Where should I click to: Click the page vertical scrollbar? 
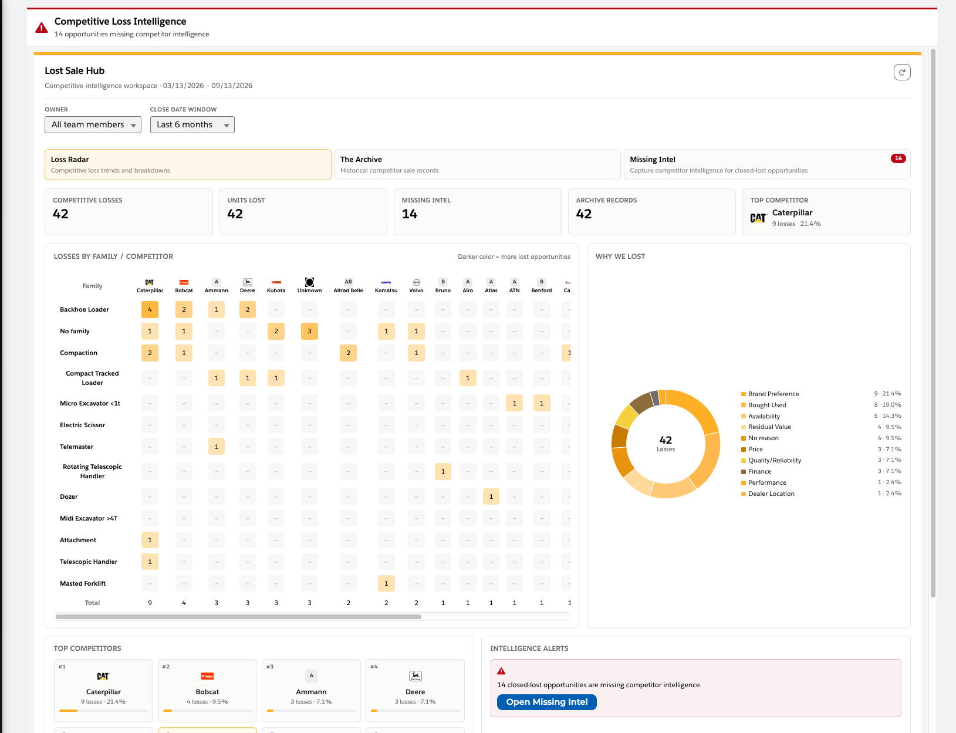pyautogui.click(x=933, y=323)
